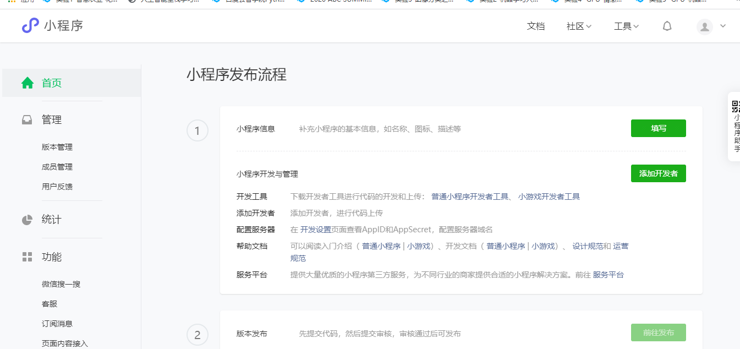The width and height of the screenshot is (740, 349).
Task: Click the 功能 grid icon
Action: coord(27,257)
